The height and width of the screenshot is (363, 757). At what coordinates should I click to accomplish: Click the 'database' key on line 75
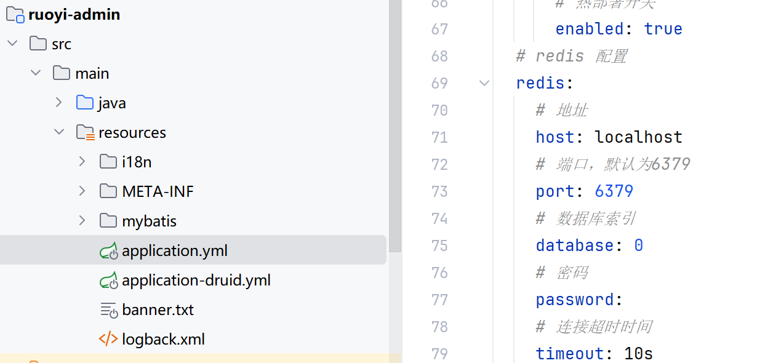[x=575, y=245]
